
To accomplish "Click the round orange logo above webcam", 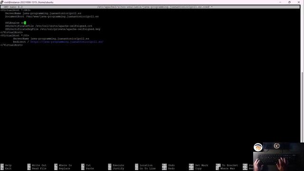I will coord(258,147).
